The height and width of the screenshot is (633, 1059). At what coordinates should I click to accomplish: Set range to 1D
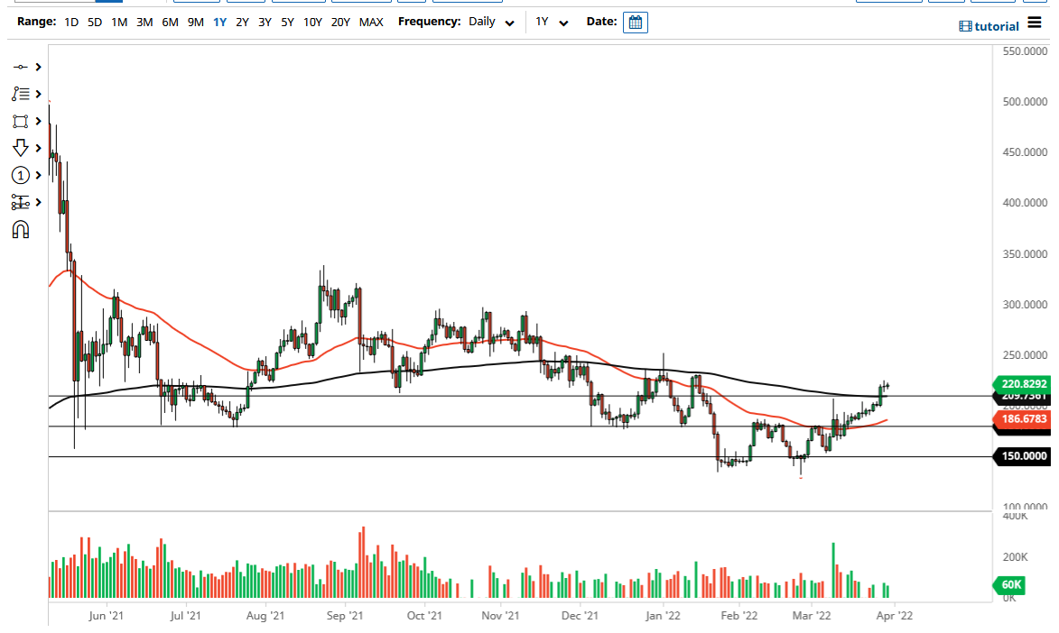pyautogui.click(x=71, y=23)
